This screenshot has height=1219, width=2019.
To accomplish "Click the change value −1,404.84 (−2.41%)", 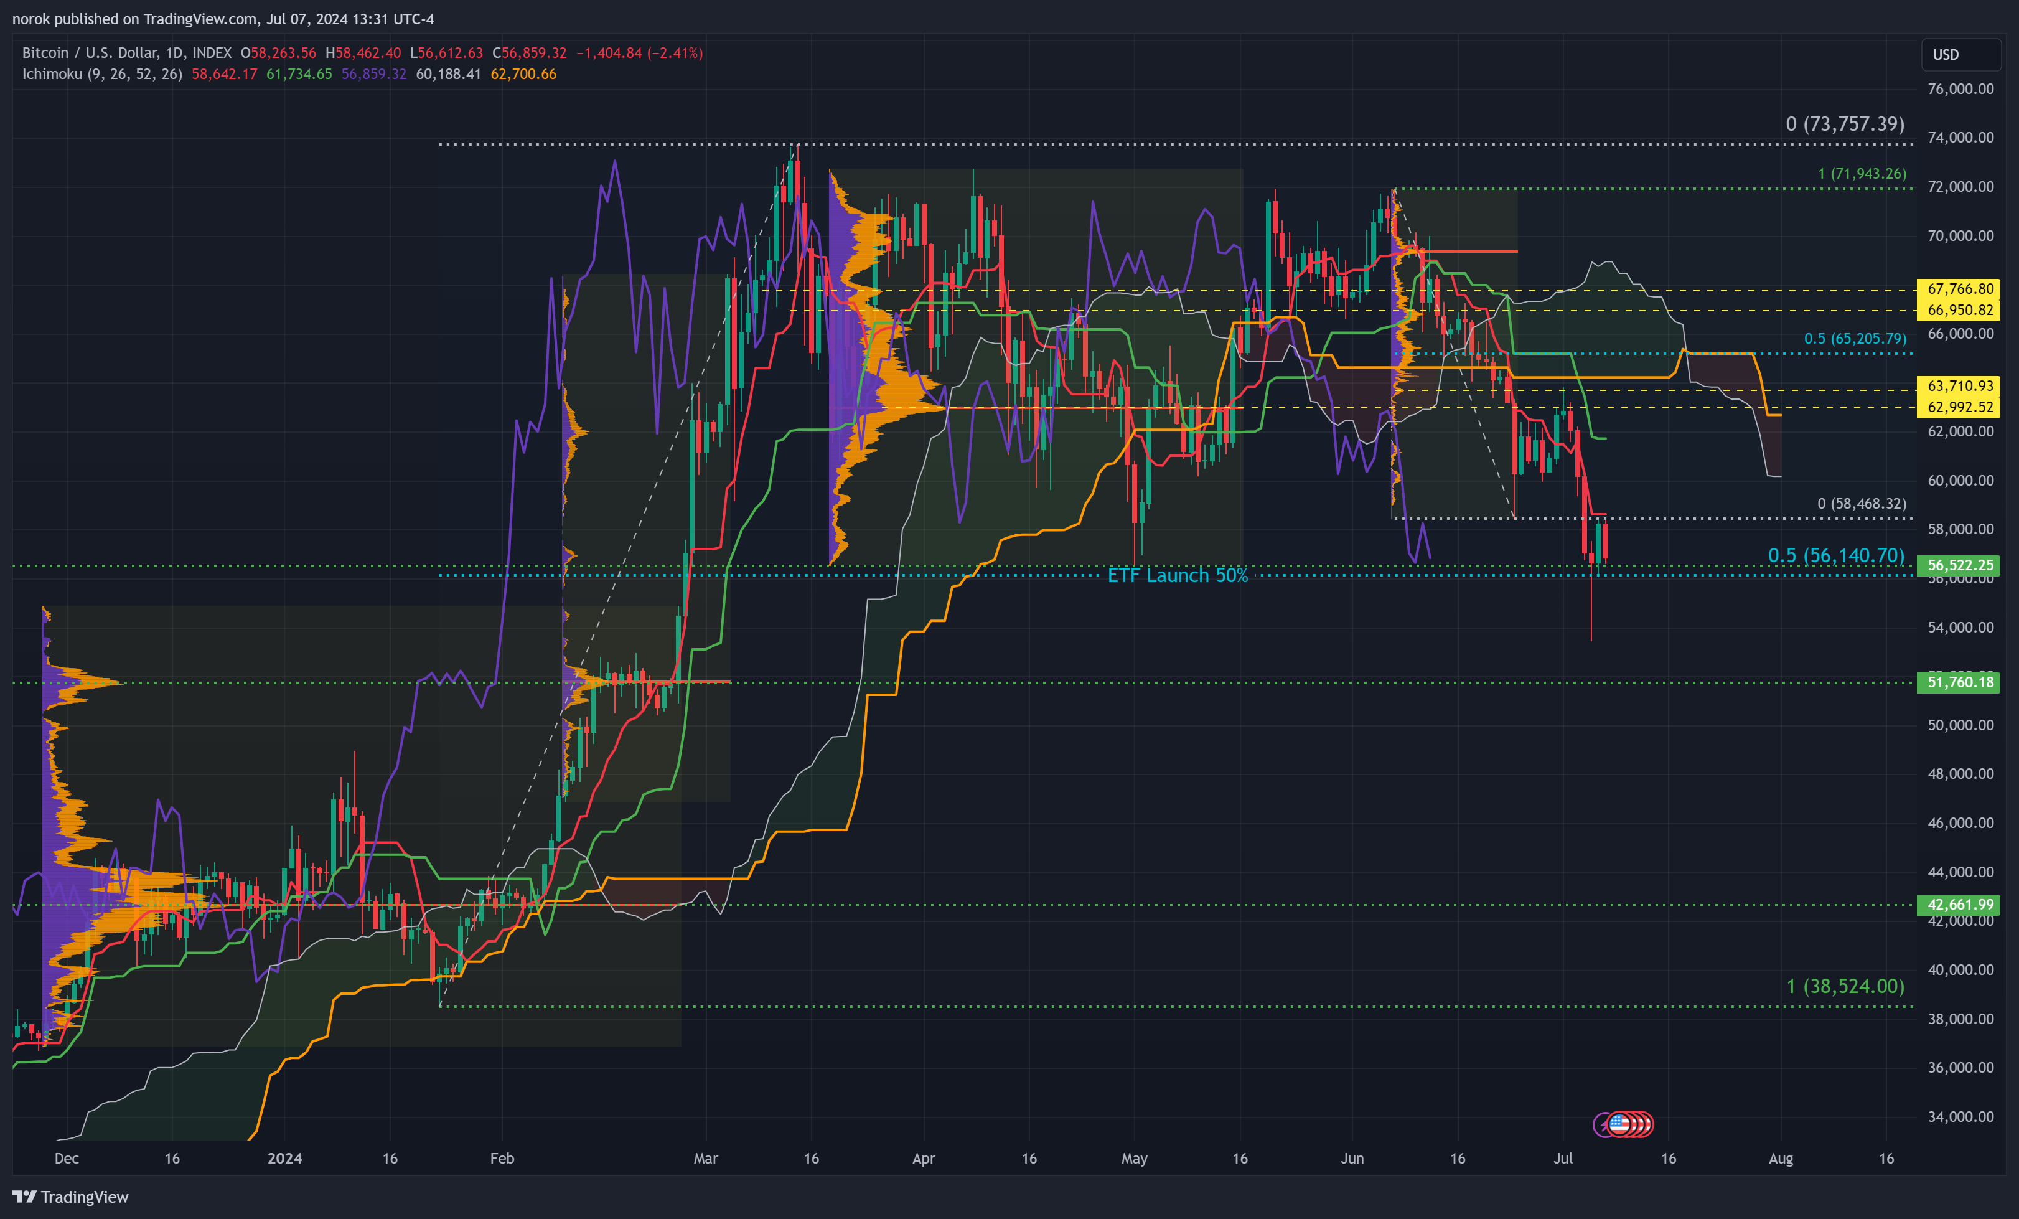I will click(x=639, y=52).
